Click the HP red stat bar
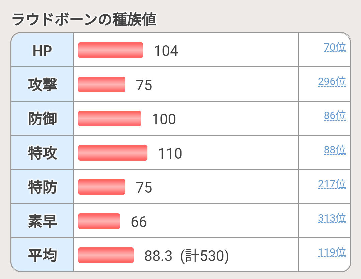The image size is (361, 279). click(x=111, y=50)
